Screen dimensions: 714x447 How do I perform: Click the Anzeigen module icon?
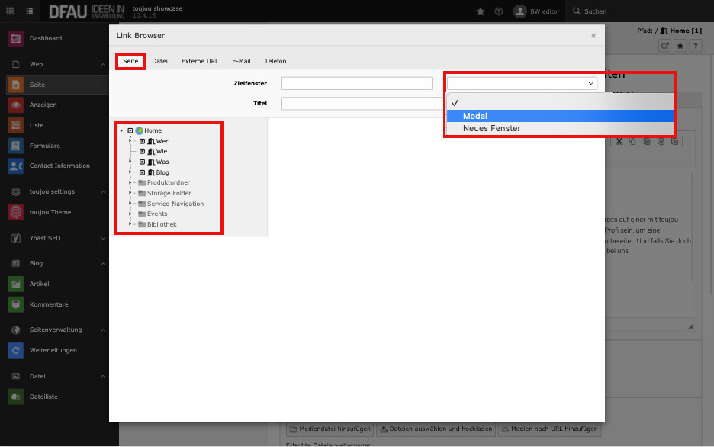(15, 105)
